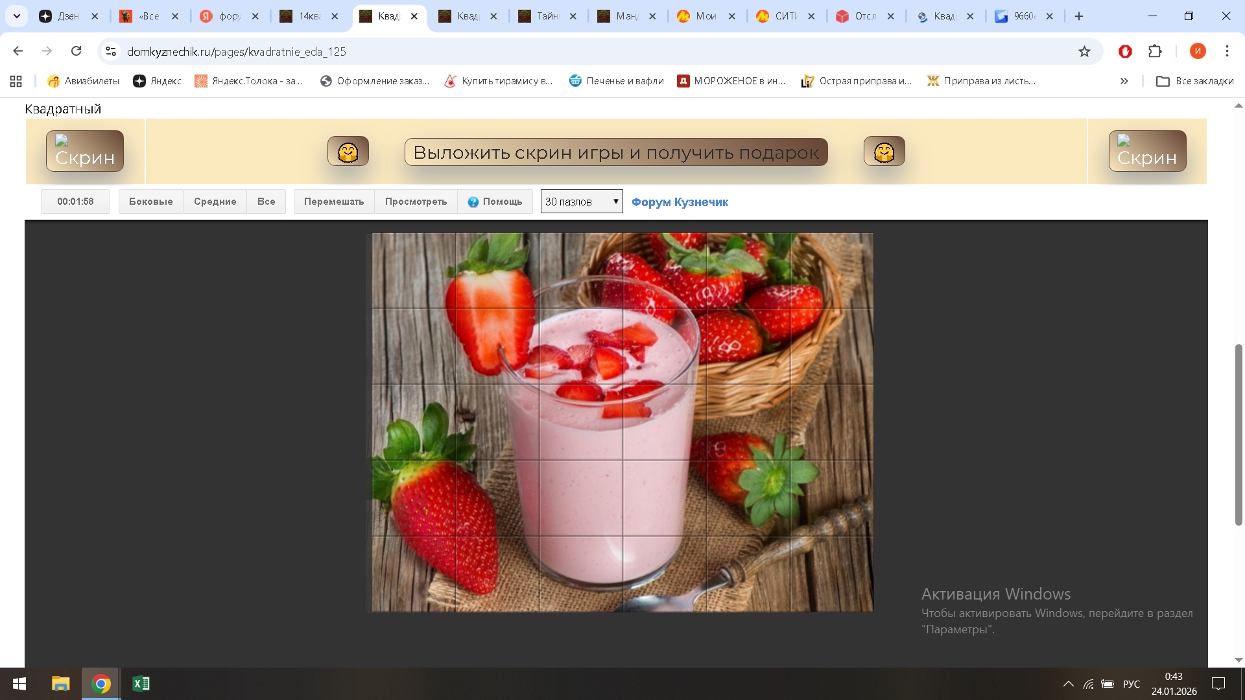Image resolution: width=1245 pixels, height=700 pixels.
Task: Reload the page
Action: pos(76,51)
